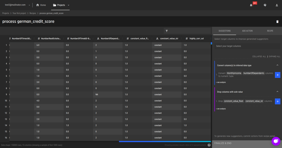Open the chat support bubble
Screen dimensions: 282x148
(x=276, y=141)
